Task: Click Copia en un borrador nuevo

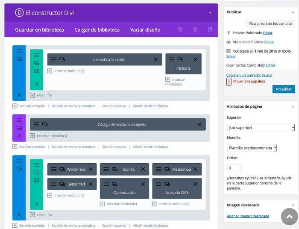Action: click(x=249, y=75)
